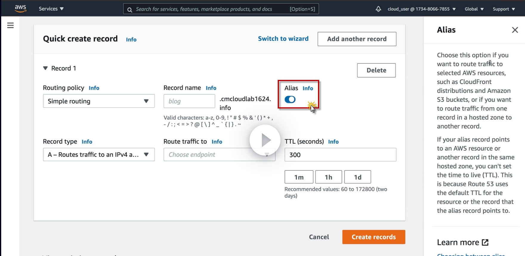Click the notifications bell icon
Image resolution: width=525 pixels, height=256 pixels.
point(378,9)
